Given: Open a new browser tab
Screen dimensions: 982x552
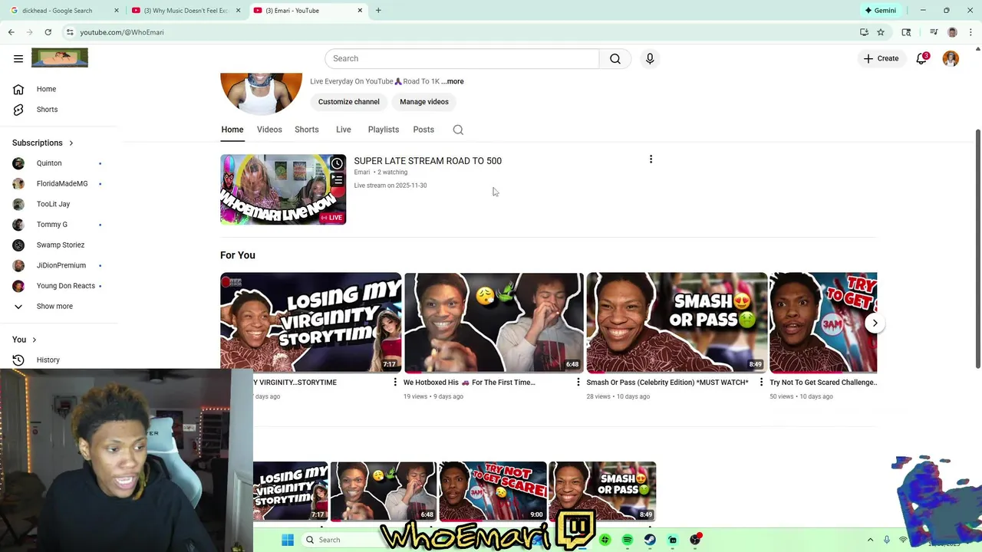Looking at the screenshot, I should [378, 11].
